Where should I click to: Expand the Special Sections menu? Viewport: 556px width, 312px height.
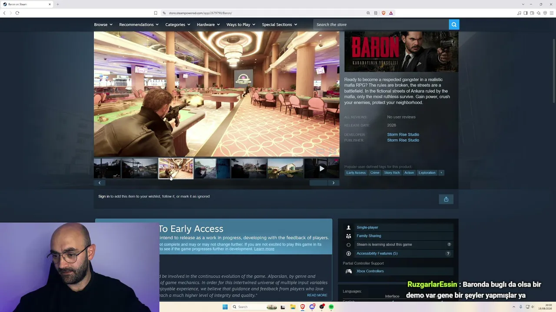tap(280, 25)
